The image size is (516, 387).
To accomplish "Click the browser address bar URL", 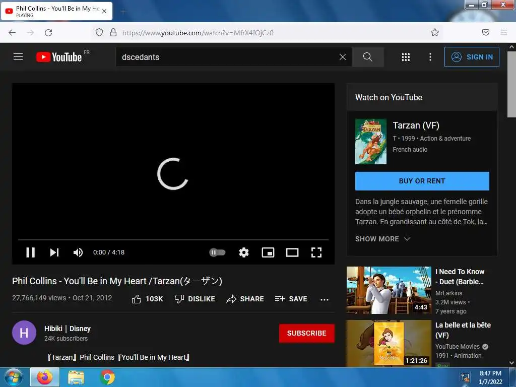I will point(198,33).
